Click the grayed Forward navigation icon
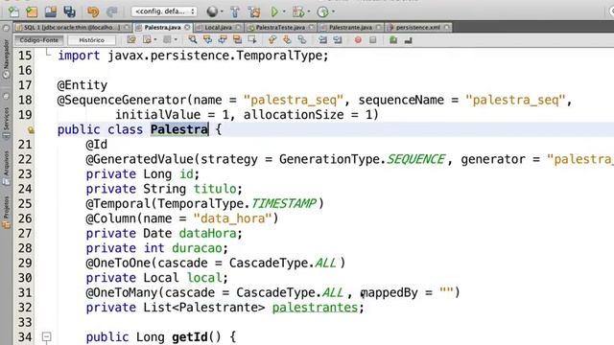 167,40
